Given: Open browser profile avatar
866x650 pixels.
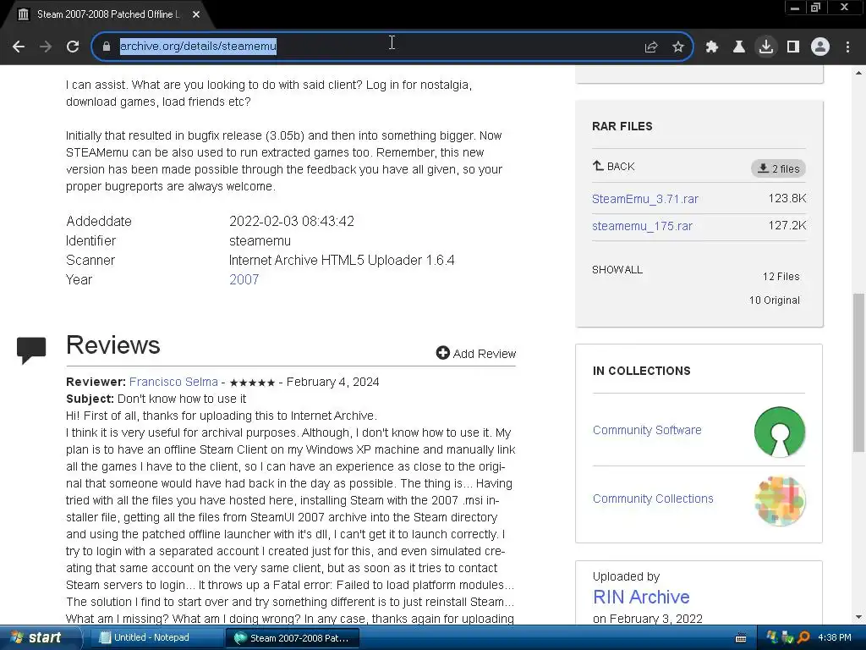Looking at the screenshot, I should (x=820, y=47).
